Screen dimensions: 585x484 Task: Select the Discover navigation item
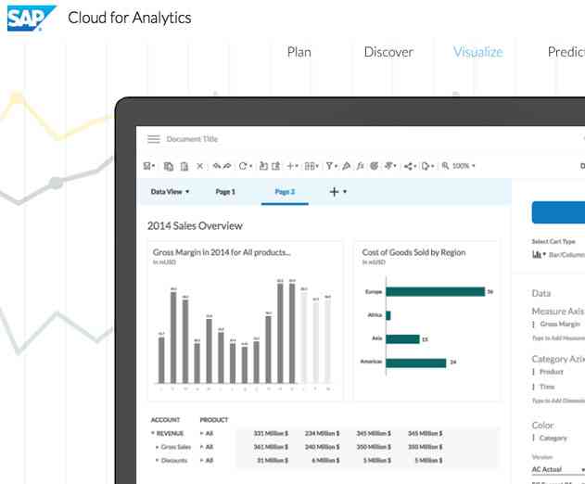coord(388,52)
